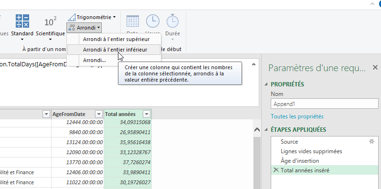This screenshot has width=381, height=189.
Task: Click the Durée stopwatch icon
Action: pyautogui.click(x=172, y=21)
